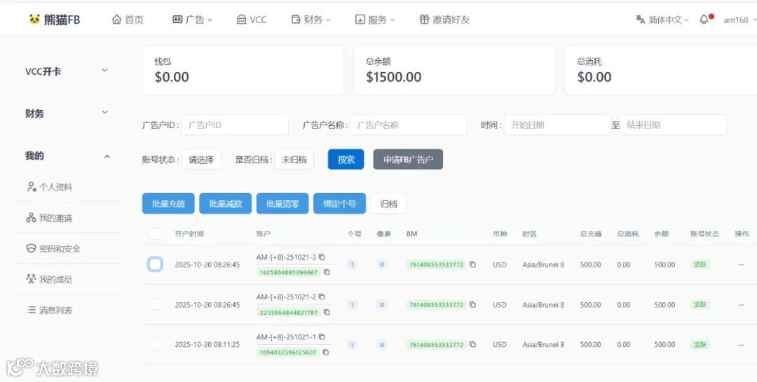Expand the VCC开卡 sidebar section
The image size is (757, 382).
click(67, 71)
